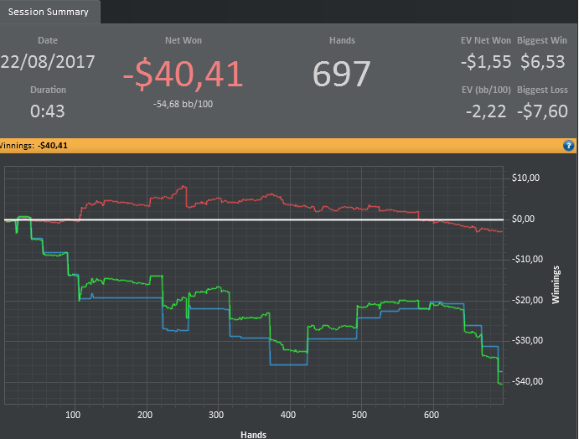Select the EV bb/100 value -2,22

pyautogui.click(x=486, y=111)
